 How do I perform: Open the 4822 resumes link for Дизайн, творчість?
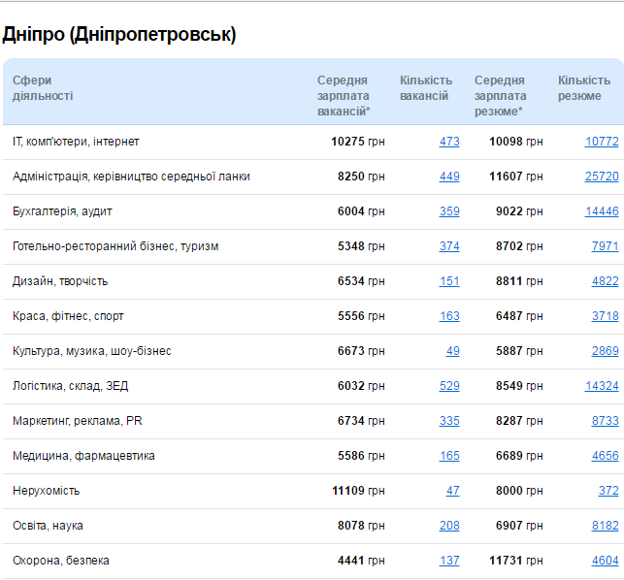605,281
